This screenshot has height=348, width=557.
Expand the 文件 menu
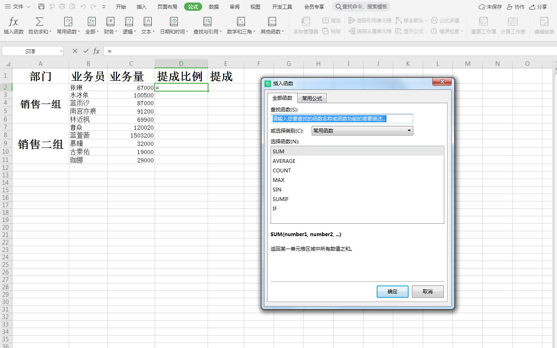pos(17,7)
